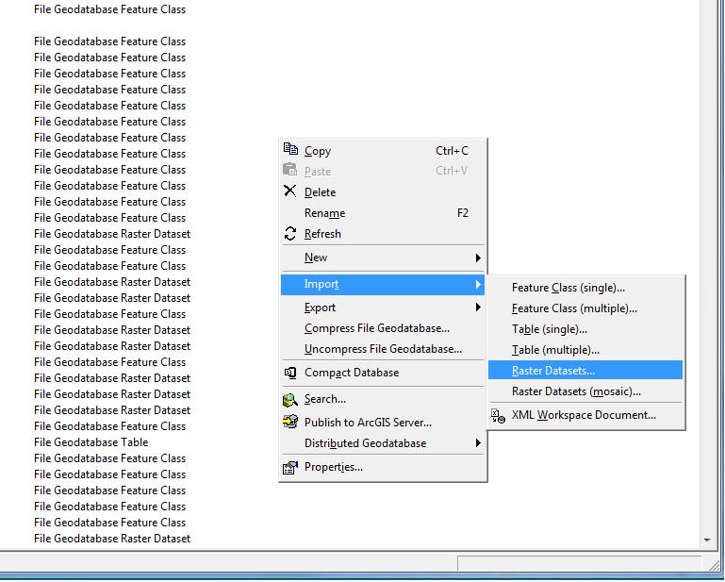Click the Ctrl+C shortcut label
Image resolution: width=725 pixels, height=582 pixels.
452,151
